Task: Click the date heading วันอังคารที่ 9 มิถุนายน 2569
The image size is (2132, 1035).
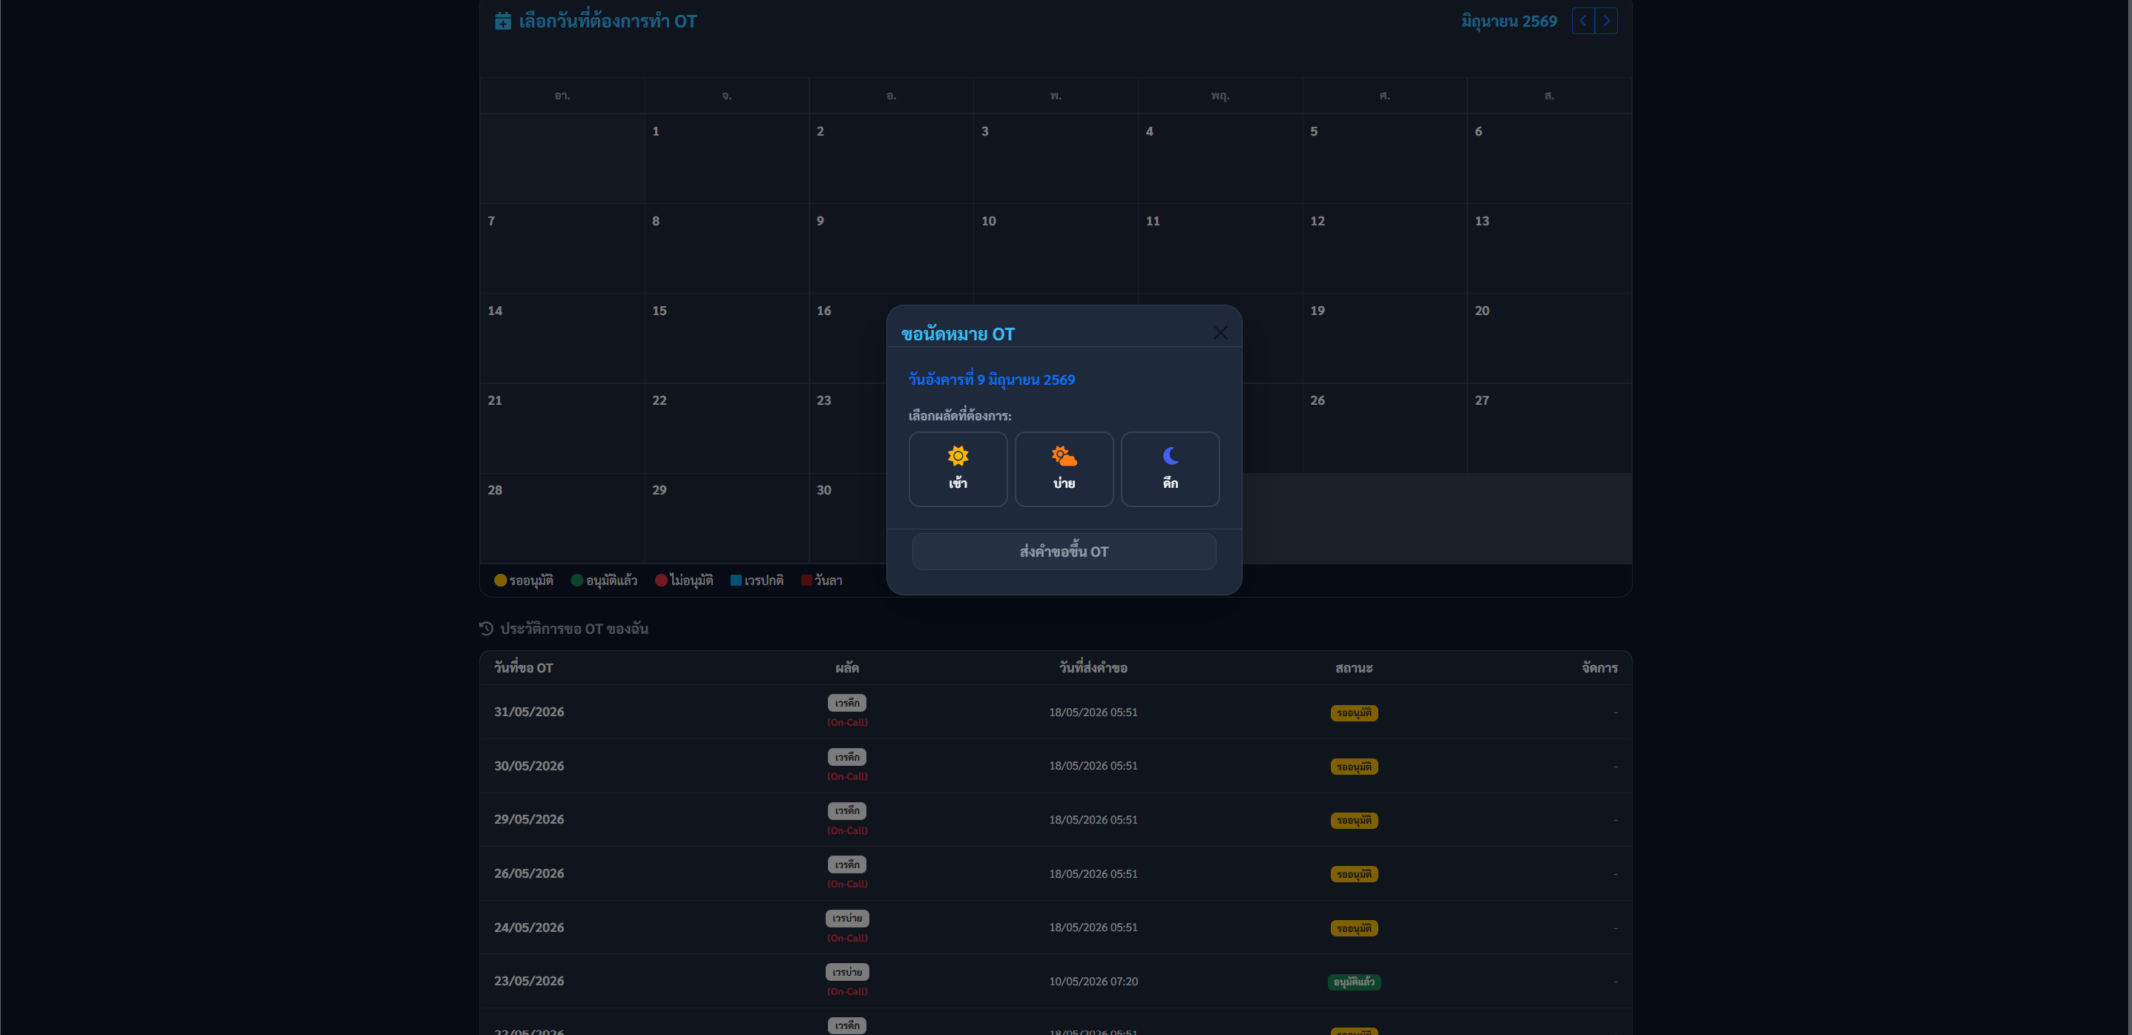Action: [x=992, y=380]
